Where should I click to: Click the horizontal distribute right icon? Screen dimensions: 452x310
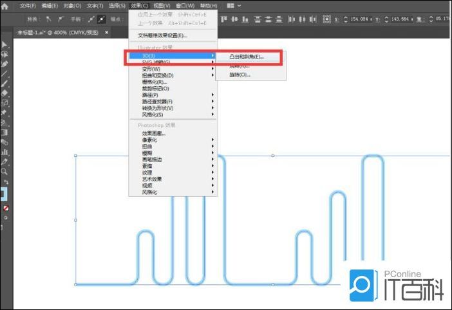coord(313,19)
